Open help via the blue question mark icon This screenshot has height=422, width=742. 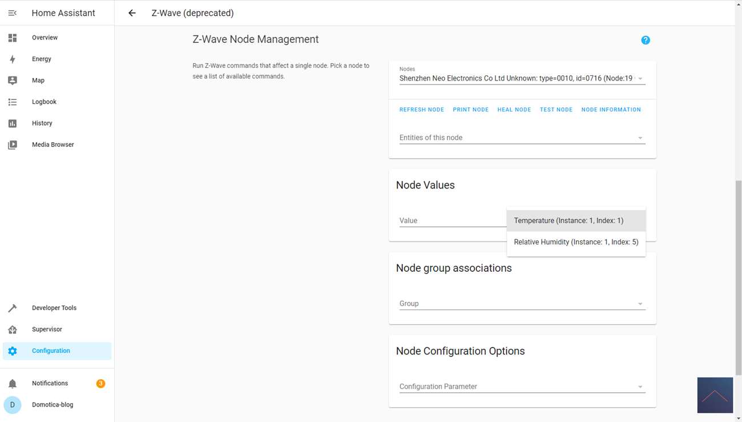(645, 40)
